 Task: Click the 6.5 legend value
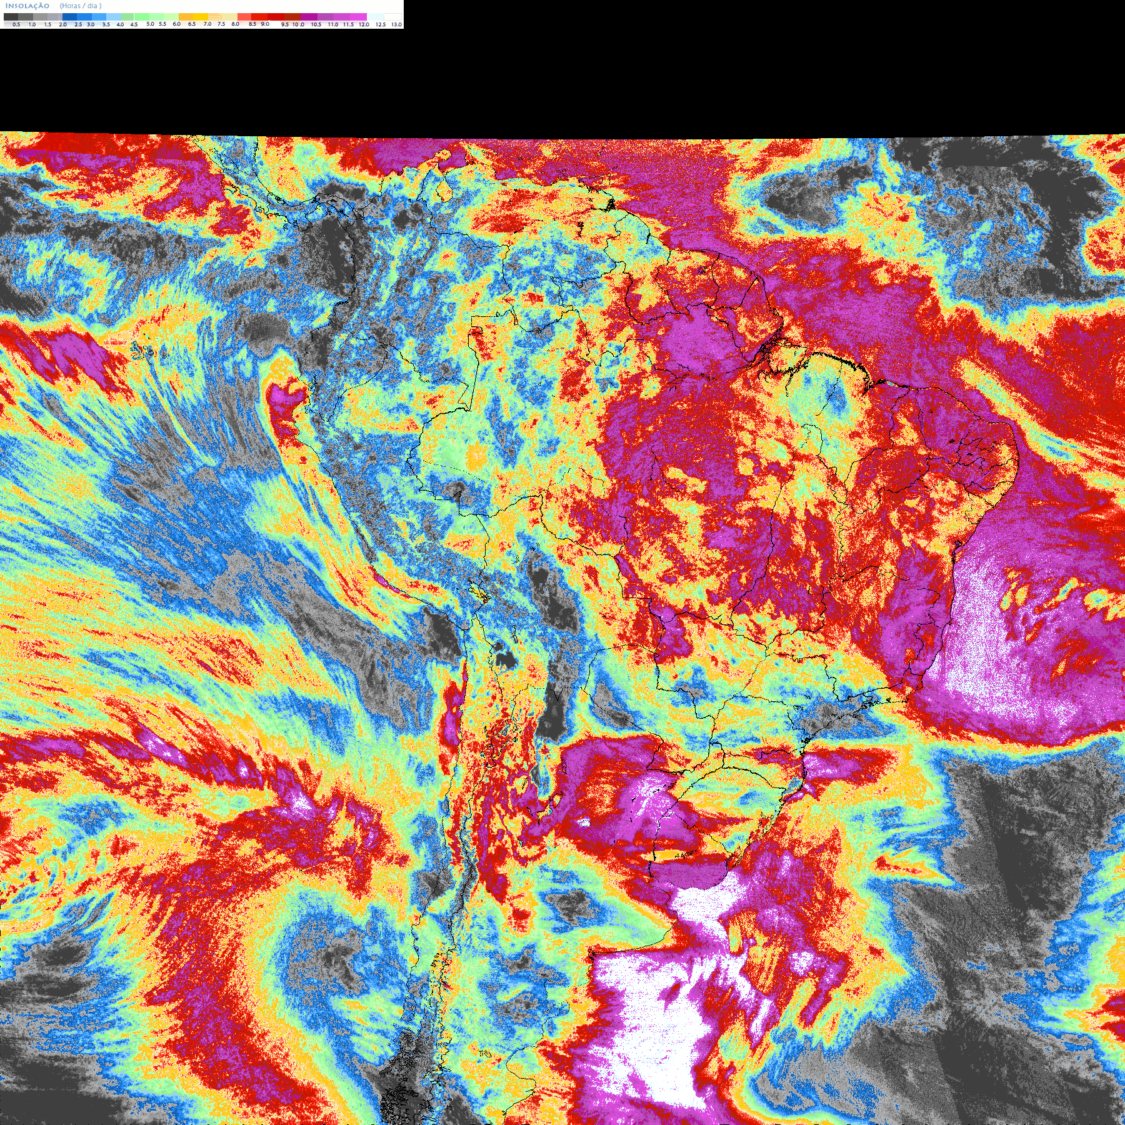[x=192, y=24]
